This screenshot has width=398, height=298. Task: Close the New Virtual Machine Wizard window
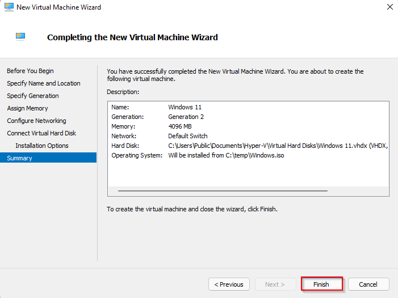(x=389, y=7)
